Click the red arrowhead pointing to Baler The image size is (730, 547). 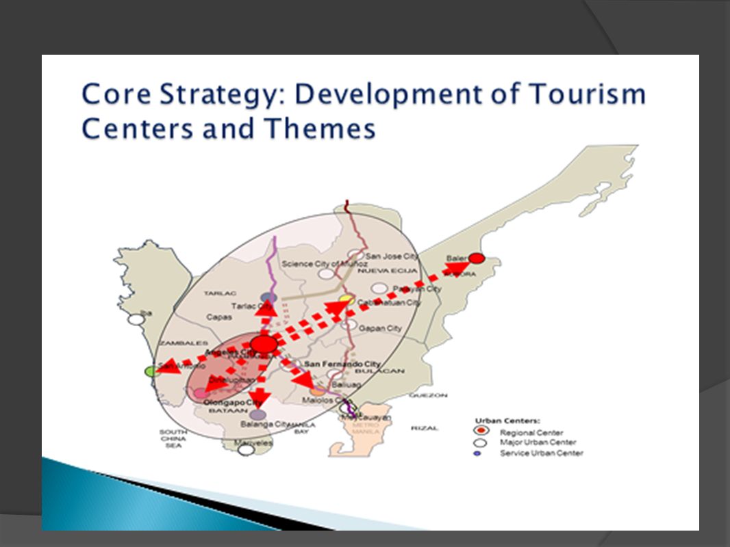[456, 268]
